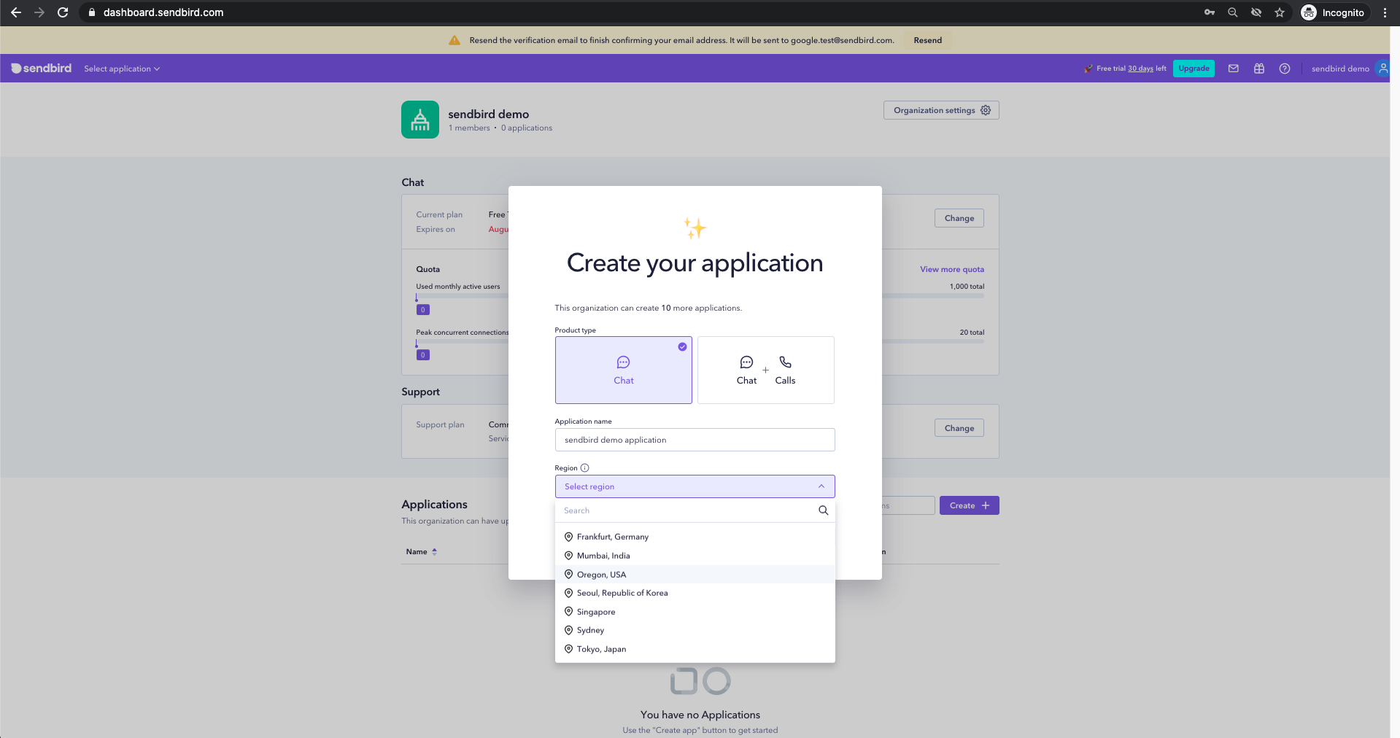This screenshot has height=738, width=1400.
Task: Reload the page with refresh icon
Action: click(x=63, y=12)
